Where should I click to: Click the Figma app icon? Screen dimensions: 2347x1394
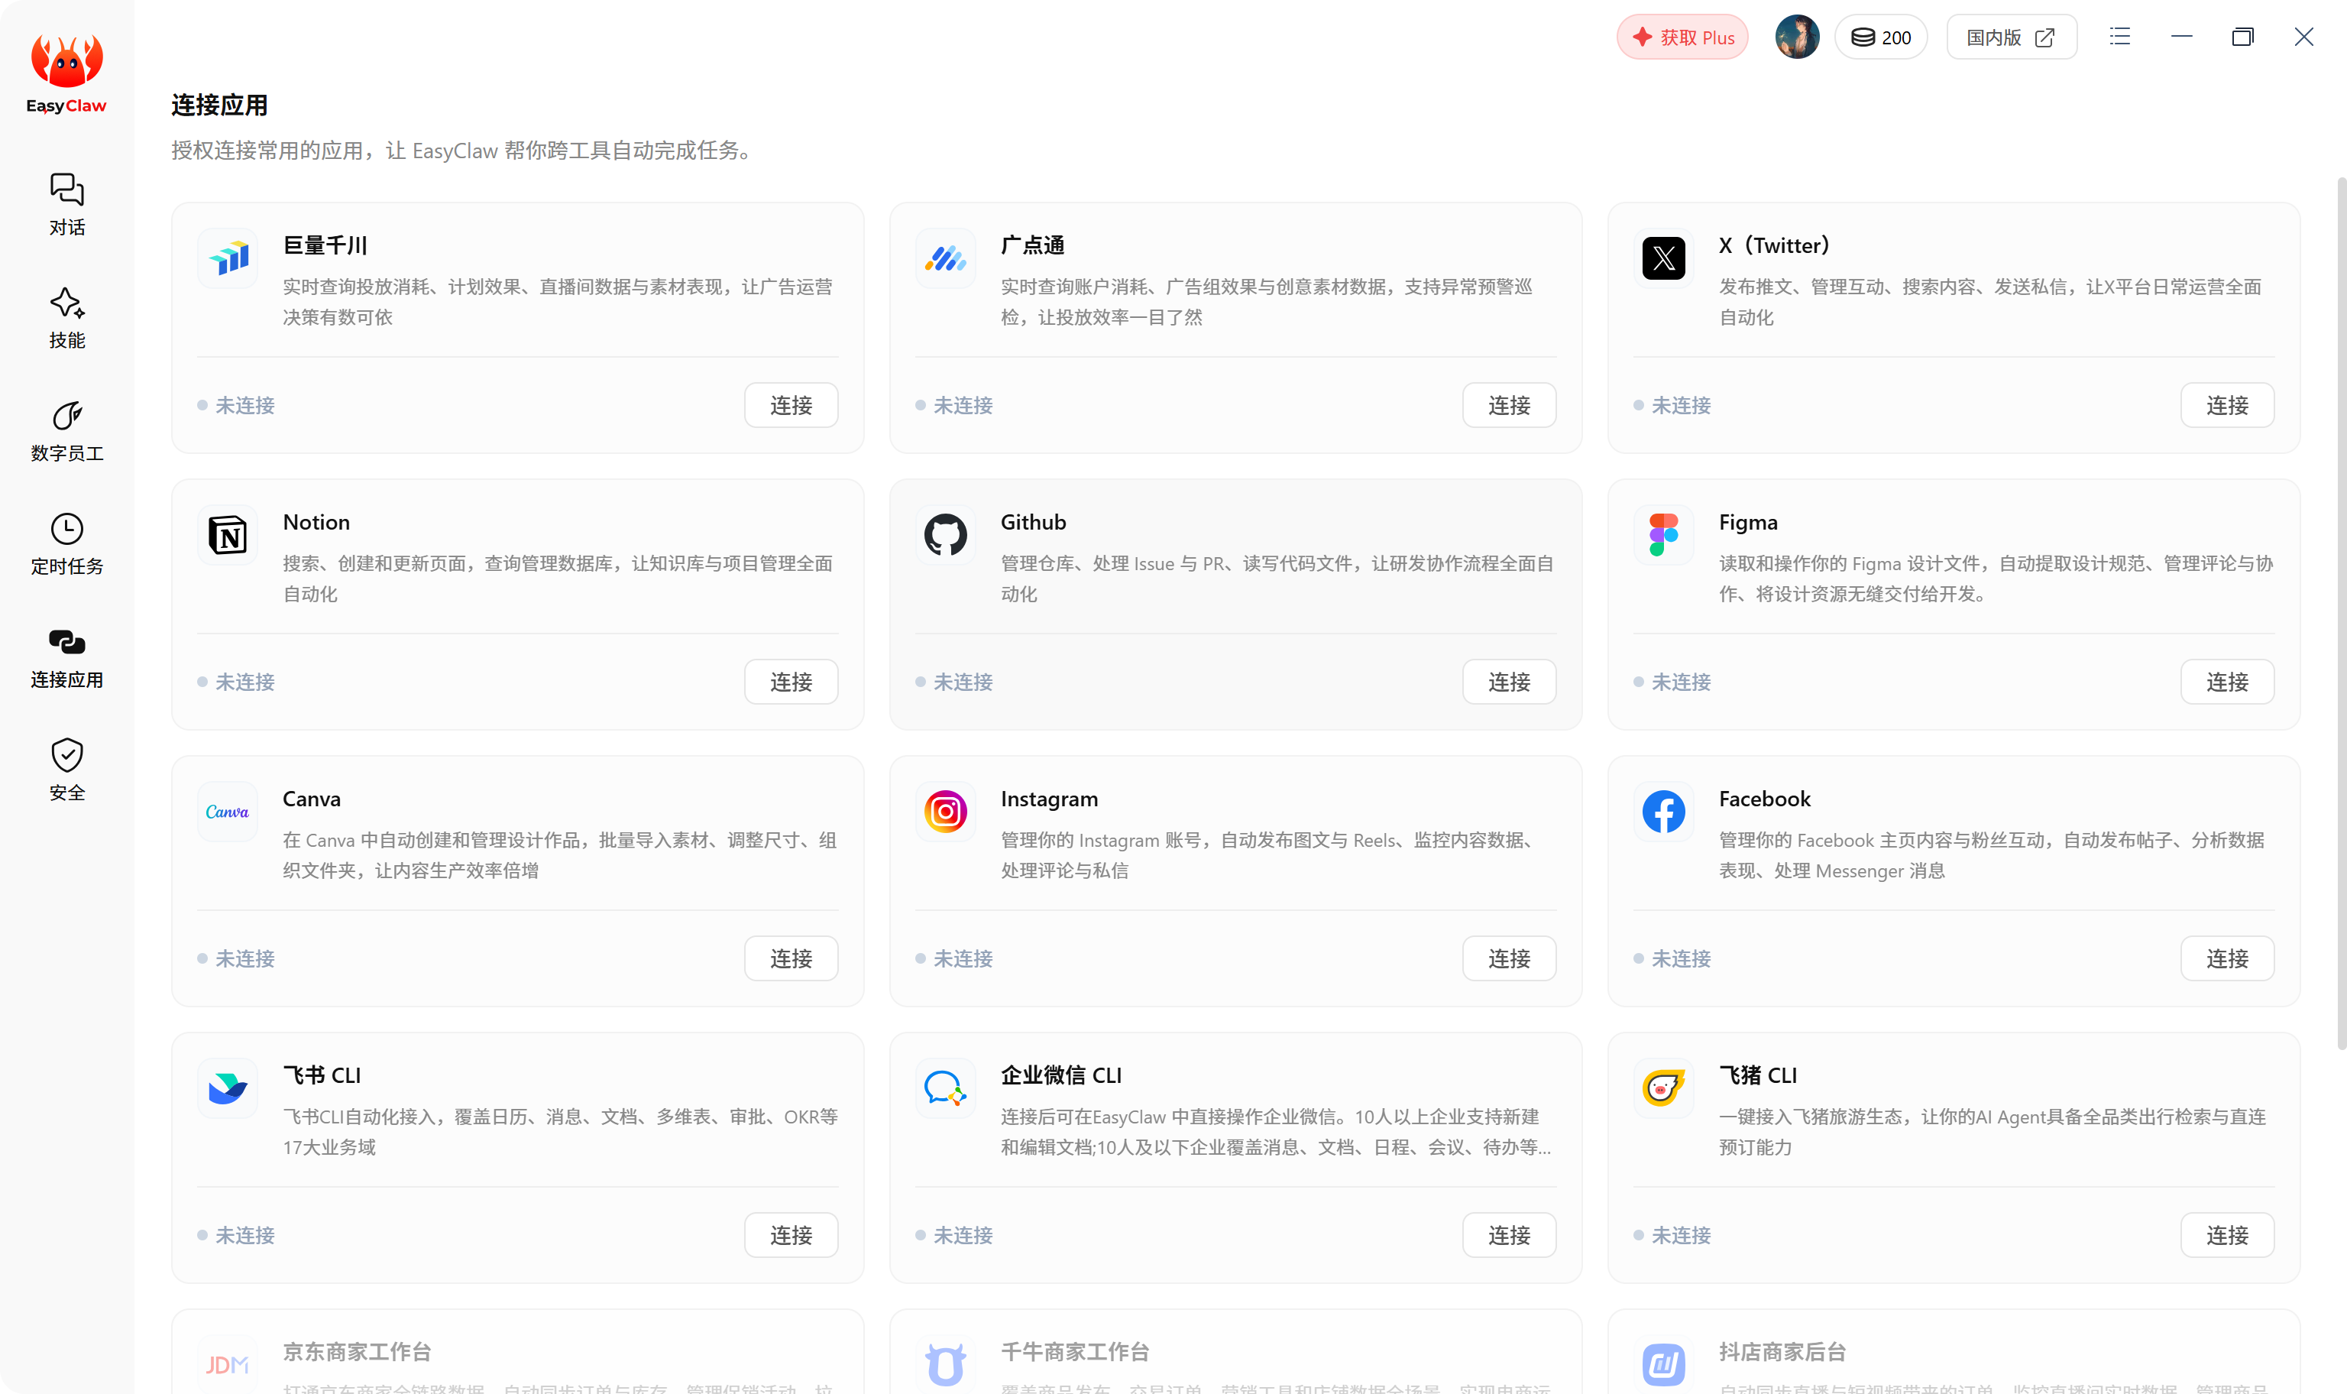[1663, 534]
